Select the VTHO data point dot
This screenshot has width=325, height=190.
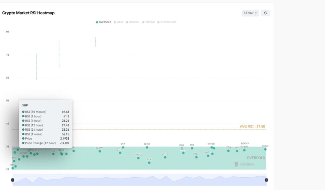pyautogui.click(x=165, y=157)
